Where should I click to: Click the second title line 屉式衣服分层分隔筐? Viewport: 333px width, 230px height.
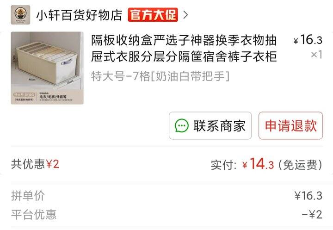pos(184,56)
